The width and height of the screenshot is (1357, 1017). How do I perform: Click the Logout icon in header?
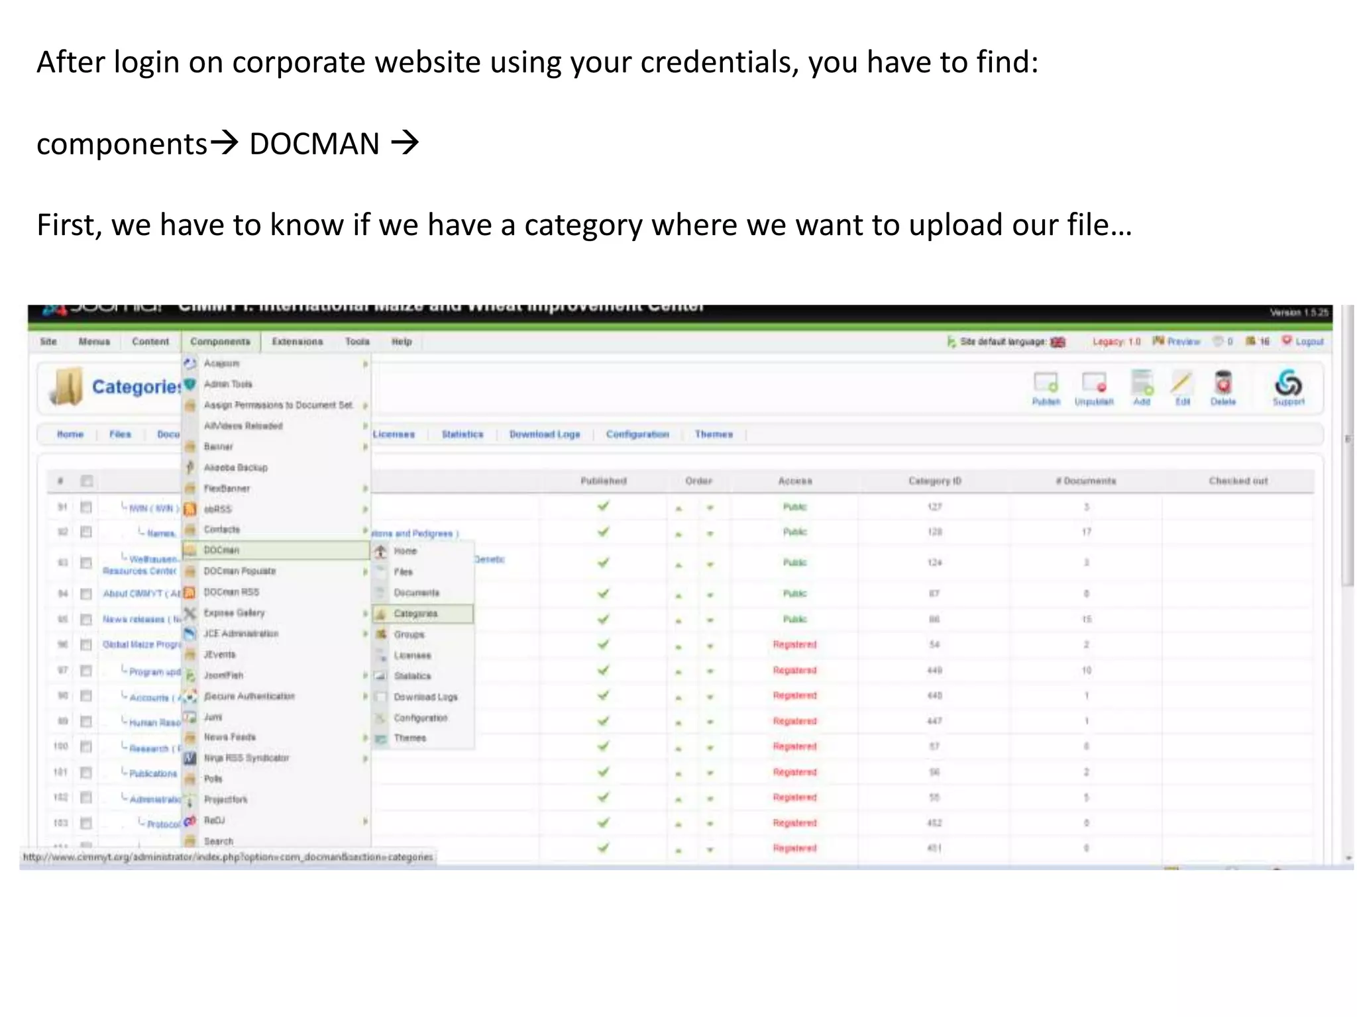click(1287, 341)
